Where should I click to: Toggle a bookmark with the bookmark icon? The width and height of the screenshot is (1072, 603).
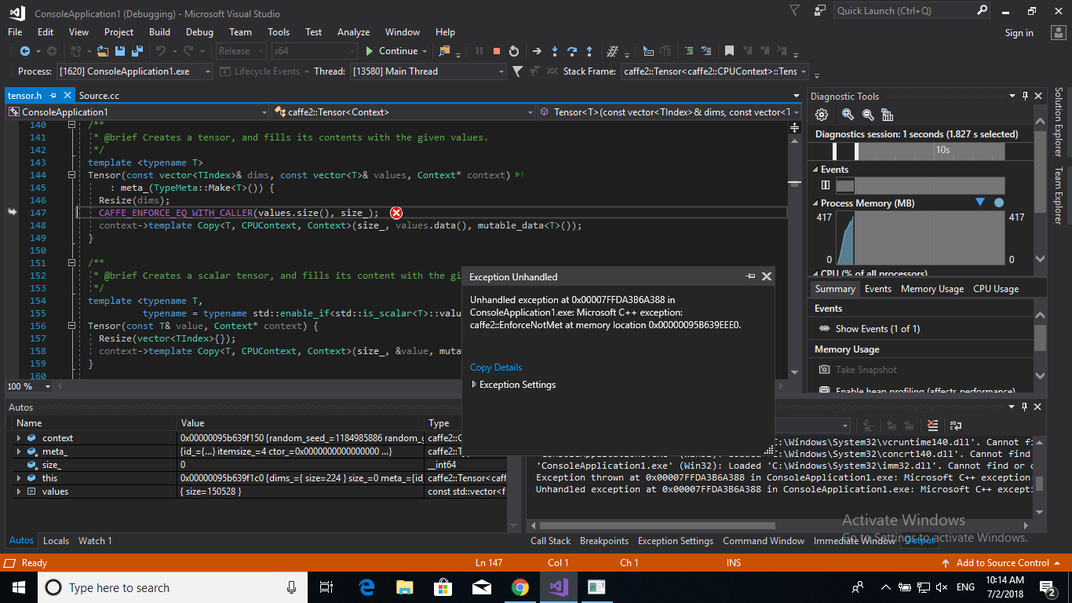tap(730, 50)
